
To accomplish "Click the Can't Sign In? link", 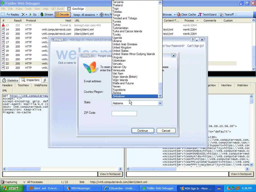I will click(x=195, y=46).
